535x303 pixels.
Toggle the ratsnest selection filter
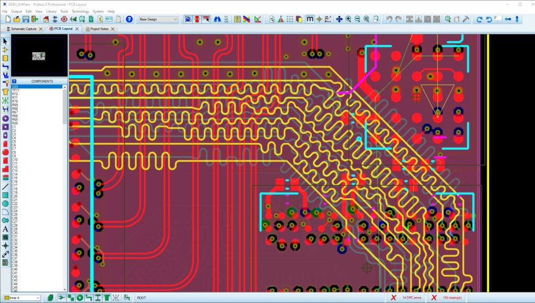point(115,298)
